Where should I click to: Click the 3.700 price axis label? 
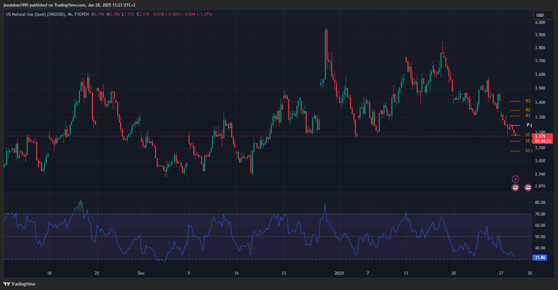[x=540, y=61]
